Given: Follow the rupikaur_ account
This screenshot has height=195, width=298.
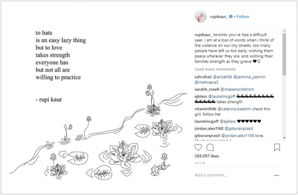Looking at the screenshot, I should point(243,17).
